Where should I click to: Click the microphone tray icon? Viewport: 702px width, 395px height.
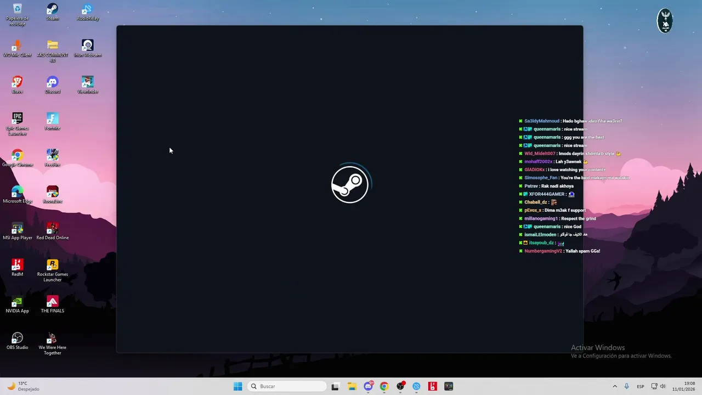(x=626, y=386)
